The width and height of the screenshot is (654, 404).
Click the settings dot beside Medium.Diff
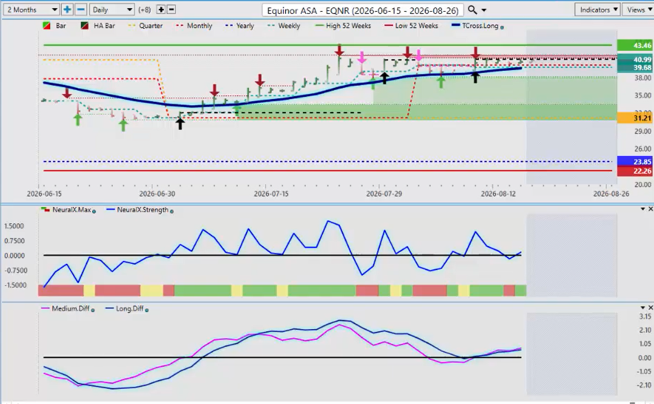(93, 310)
